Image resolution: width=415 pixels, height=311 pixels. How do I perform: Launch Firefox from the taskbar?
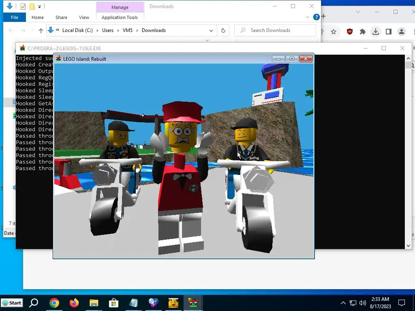tap(74, 303)
